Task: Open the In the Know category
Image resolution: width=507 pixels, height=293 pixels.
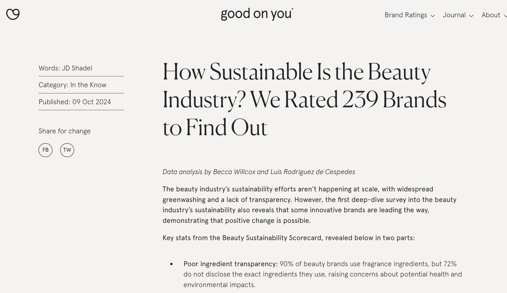Action: coord(88,85)
